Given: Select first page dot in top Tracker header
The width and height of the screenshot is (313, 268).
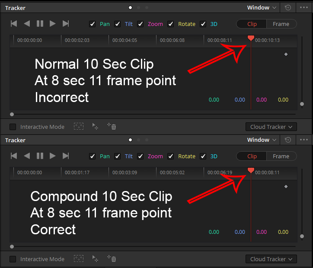Looking at the screenshot, I should tap(131, 8).
